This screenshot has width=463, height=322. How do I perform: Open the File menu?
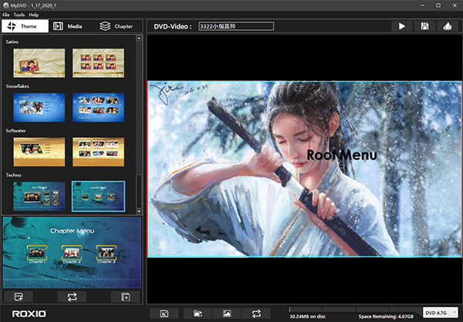point(6,15)
